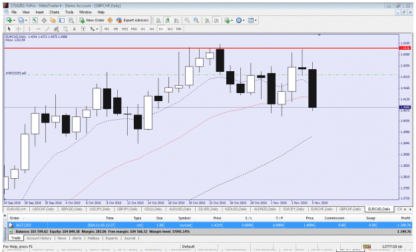Image resolution: width=416 pixels, height=252 pixels.
Task: Launch MetaEditor via the yellow diamond icon
Action: [110, 21]
